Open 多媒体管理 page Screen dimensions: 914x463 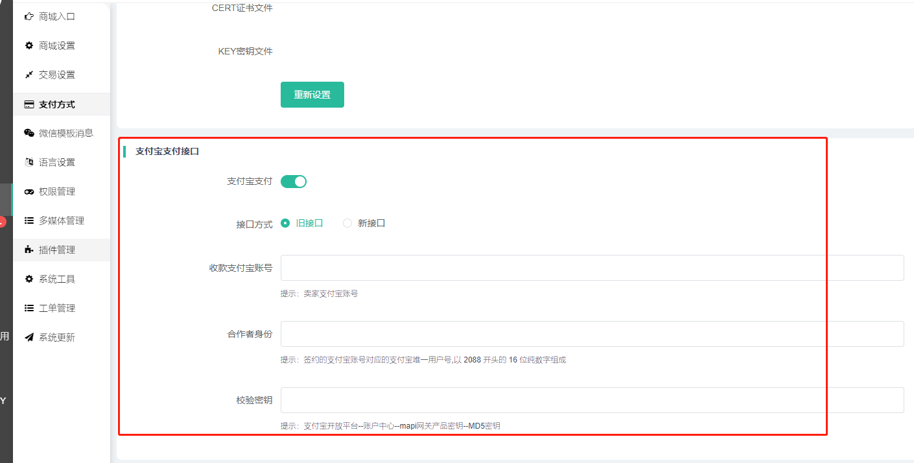62,220
